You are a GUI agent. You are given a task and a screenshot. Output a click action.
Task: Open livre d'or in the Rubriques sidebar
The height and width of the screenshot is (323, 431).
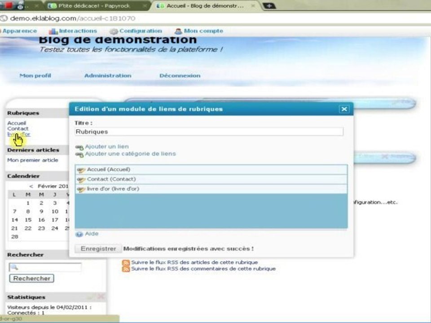click(x=19, y=134)
